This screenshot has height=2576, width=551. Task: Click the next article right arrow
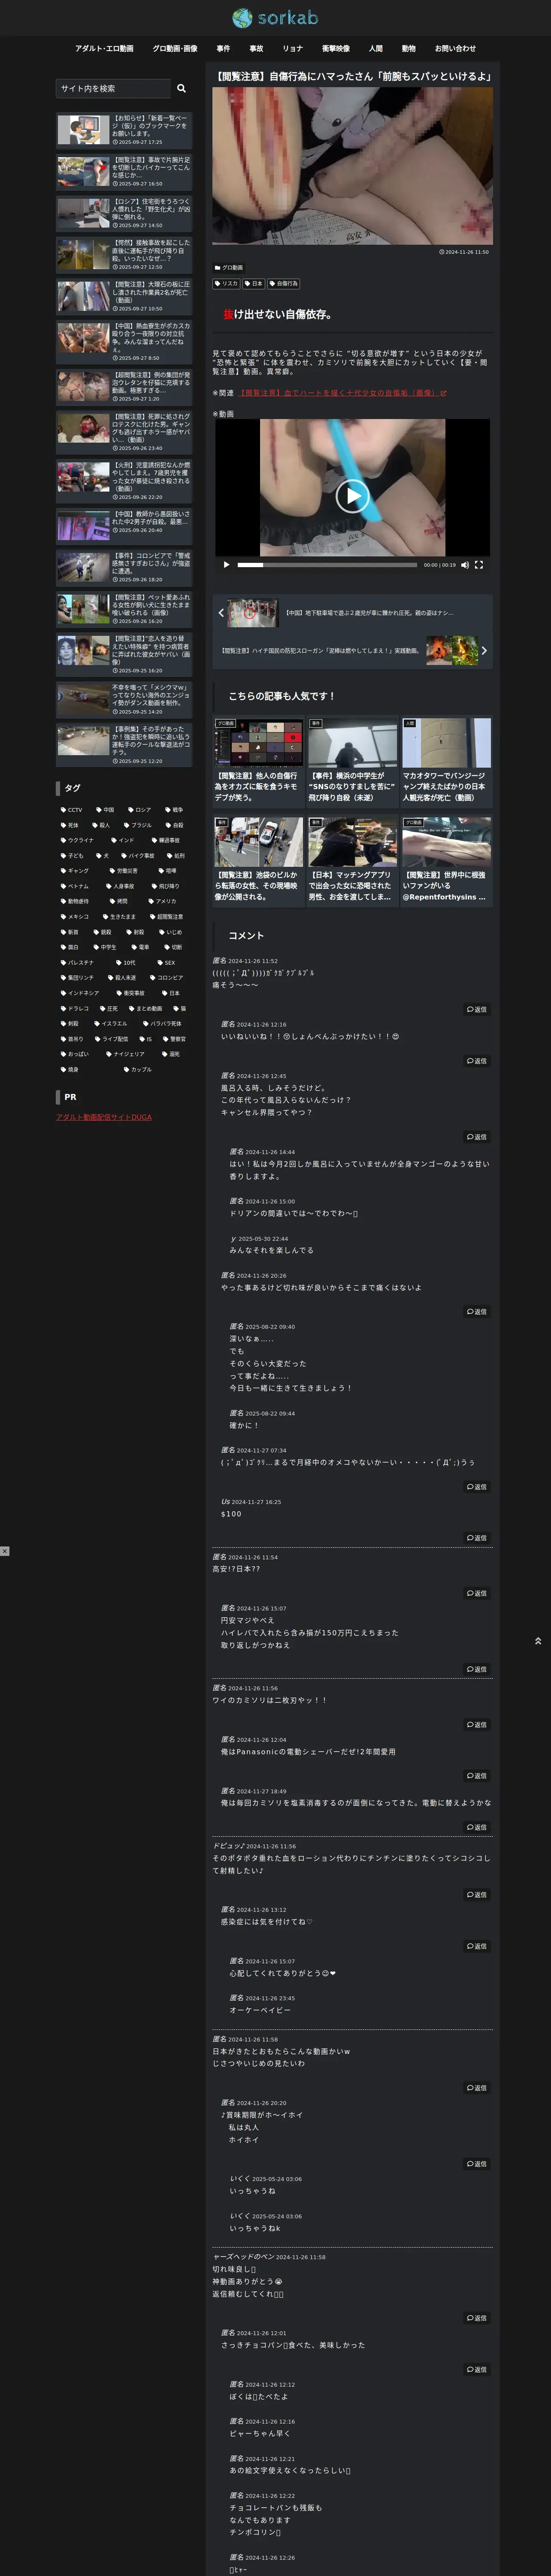tap(484, 650)
